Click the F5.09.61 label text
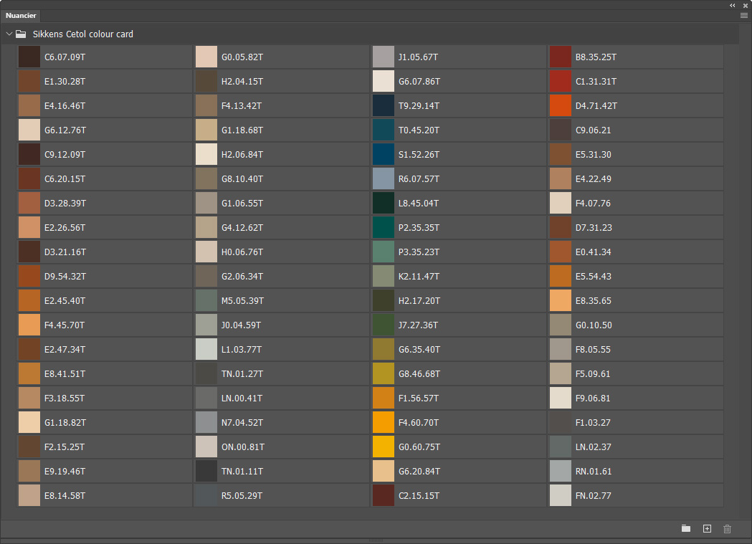Viewport: 752px width, 544px height. (593, 374)
